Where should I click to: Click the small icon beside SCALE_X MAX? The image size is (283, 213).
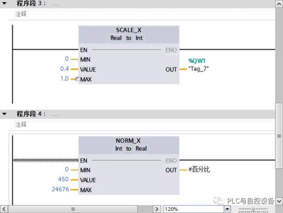tap(77, 79)
